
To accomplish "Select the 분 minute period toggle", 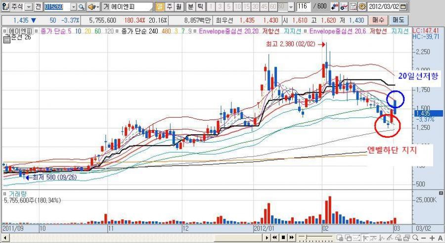I will coord(190,7).
